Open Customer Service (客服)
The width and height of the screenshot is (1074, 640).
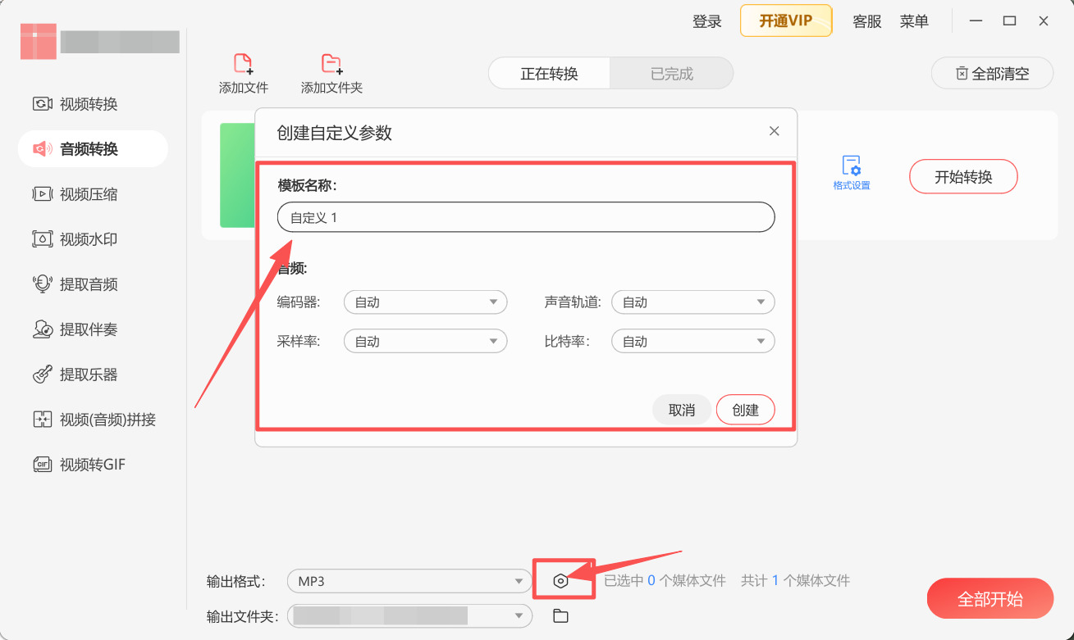pos(867,21)
